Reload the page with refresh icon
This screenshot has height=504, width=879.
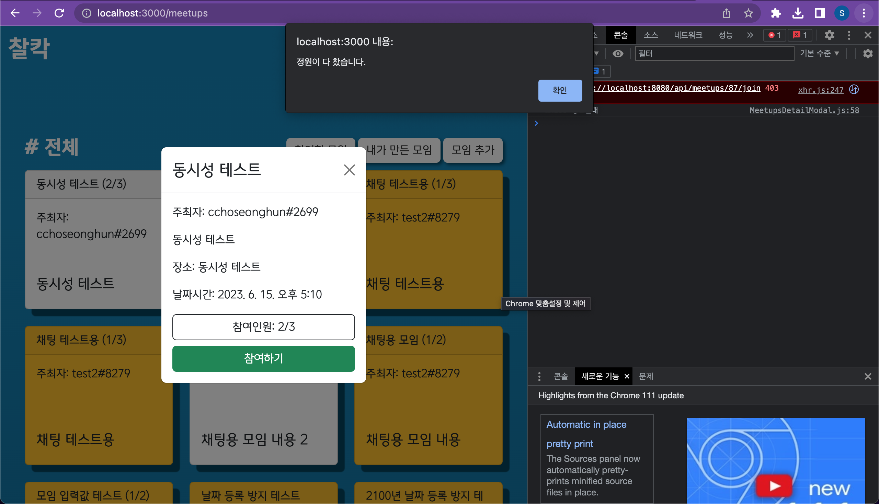click(59, 13)
